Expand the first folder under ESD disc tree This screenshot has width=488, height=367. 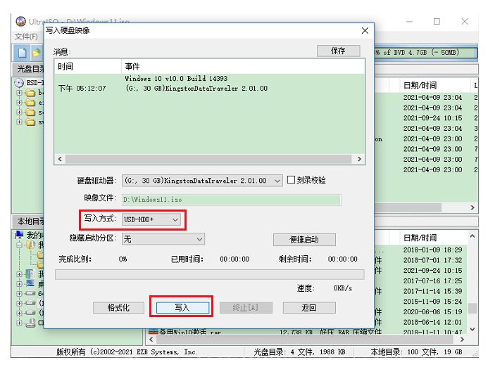click(20, 93)
